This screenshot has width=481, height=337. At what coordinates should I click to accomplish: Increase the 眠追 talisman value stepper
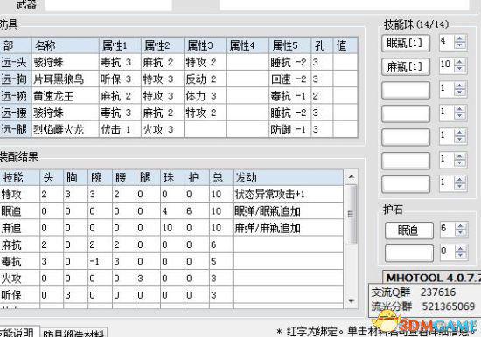pyautogui.click(x=460, y=226)
